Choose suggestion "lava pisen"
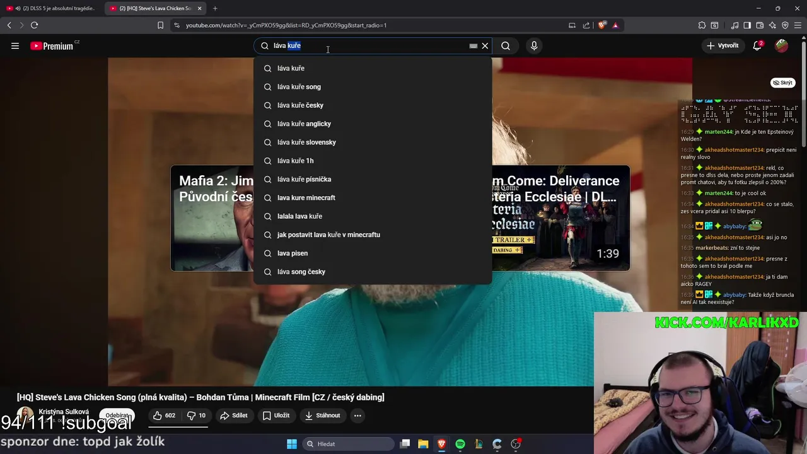This screenshot has width=807, height=454. click(x=373, y=253)
